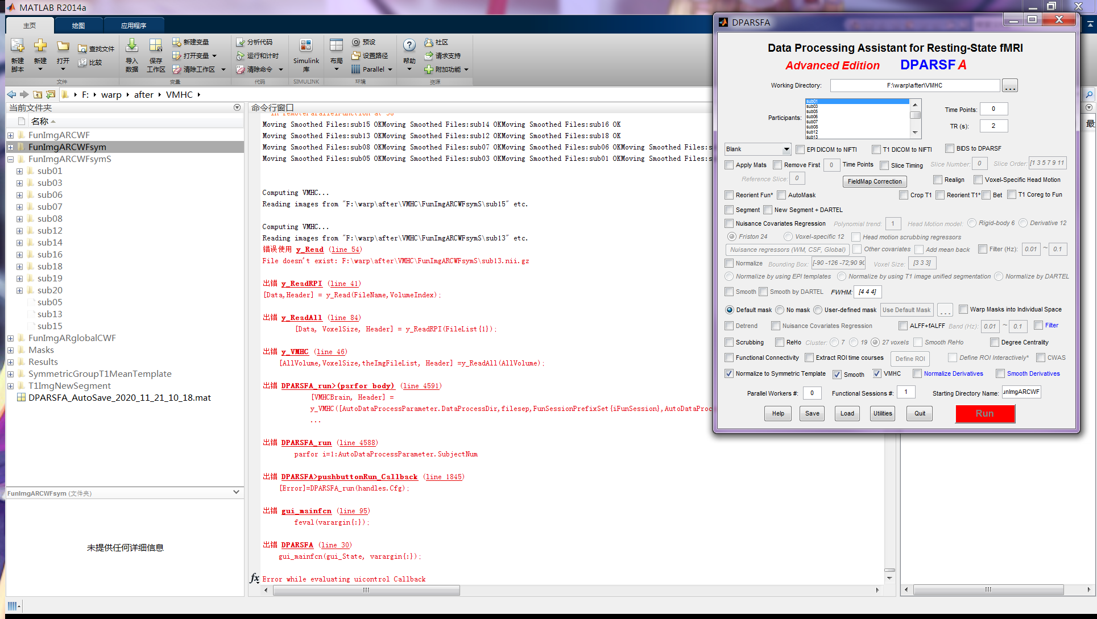
Task: Click the Set Path icon
Action: click(x=356, y=56)
